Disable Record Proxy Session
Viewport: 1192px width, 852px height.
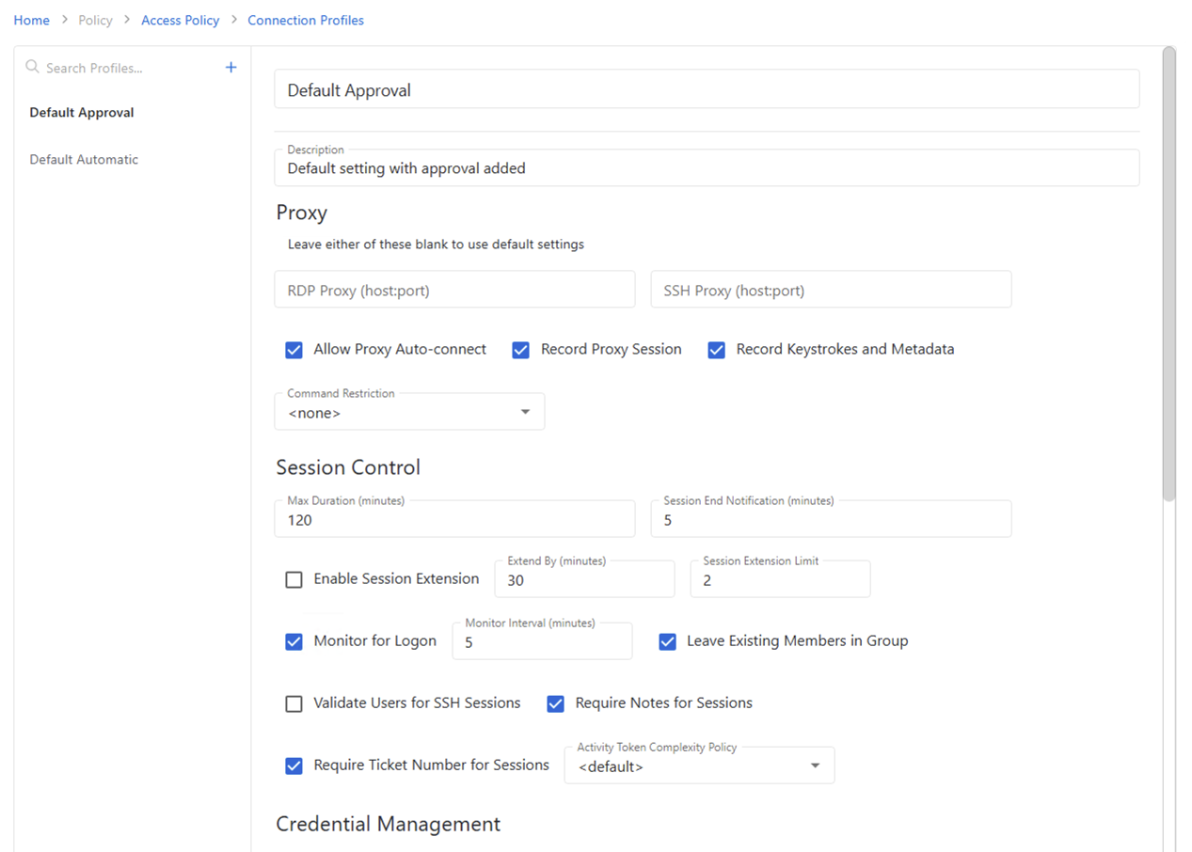(520, 349)
